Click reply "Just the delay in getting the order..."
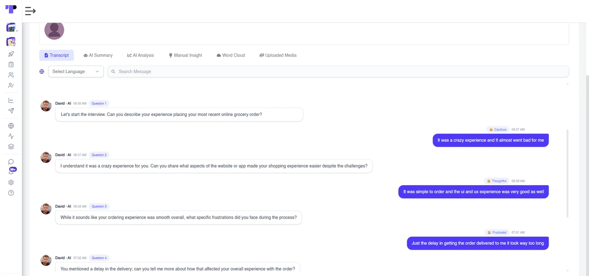The height and width of the screenshot is (276, 589). point(478,243)
